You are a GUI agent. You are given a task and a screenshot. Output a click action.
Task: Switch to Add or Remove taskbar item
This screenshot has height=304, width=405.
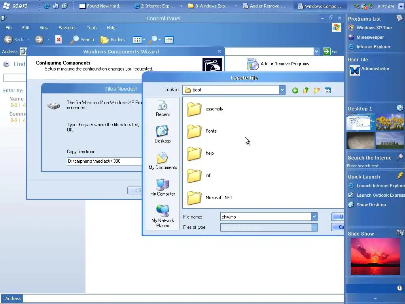pyautogui.click(x=264, y=6)
